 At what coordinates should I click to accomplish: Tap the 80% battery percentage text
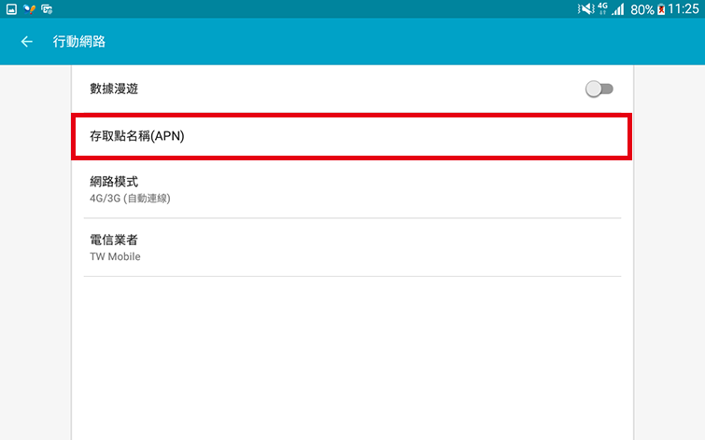coord(642,9)
